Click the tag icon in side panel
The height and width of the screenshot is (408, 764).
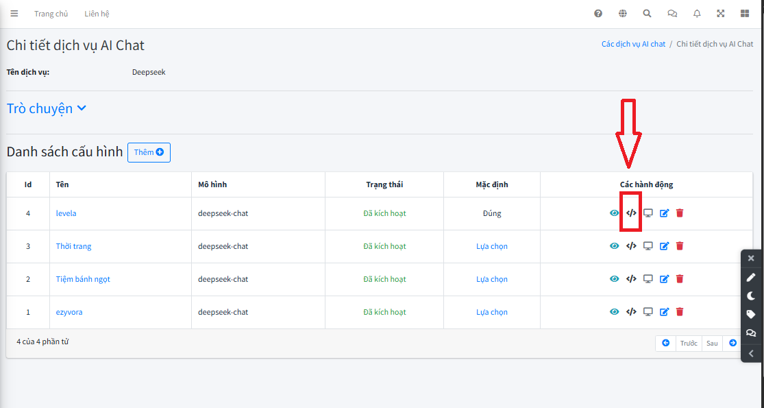coord(751,315)
